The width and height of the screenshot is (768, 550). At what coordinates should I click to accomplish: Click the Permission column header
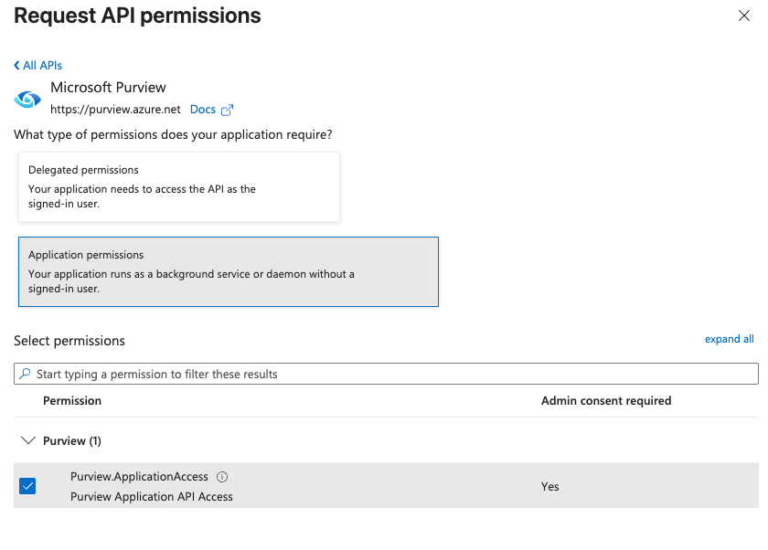[72, 401]
